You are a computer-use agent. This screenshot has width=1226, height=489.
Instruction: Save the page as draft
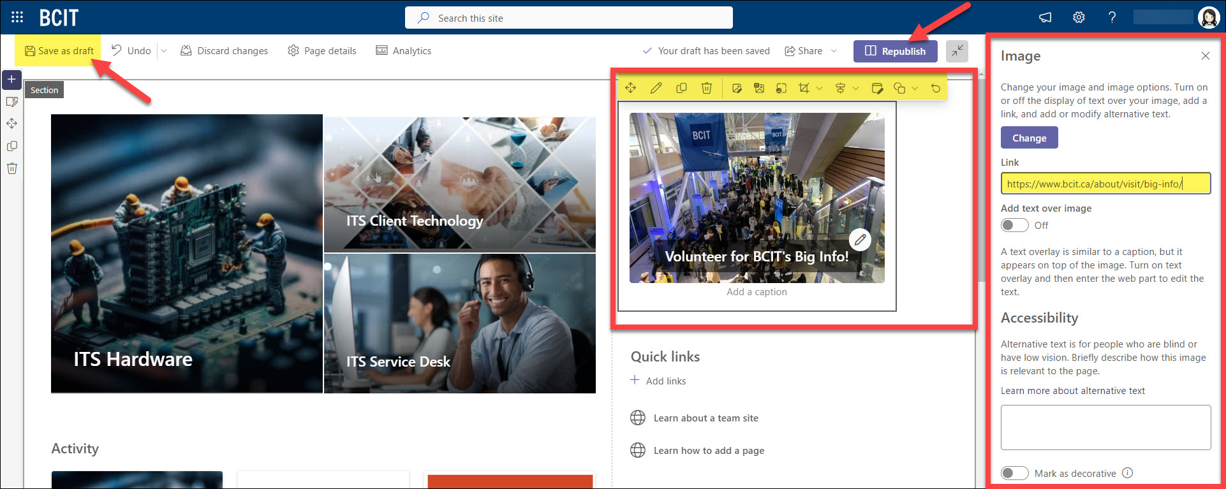point(59,51)
